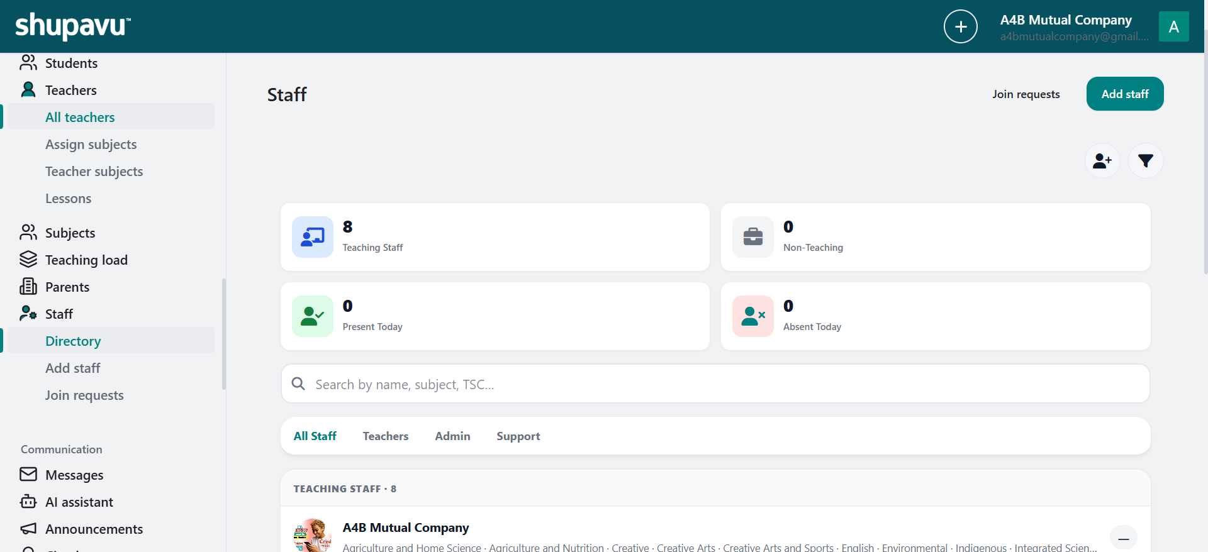The width and height of the screenshot is (1208, 552).
Task: Click the Non-Teaching briefcase icon
Action: pos(752,237)
